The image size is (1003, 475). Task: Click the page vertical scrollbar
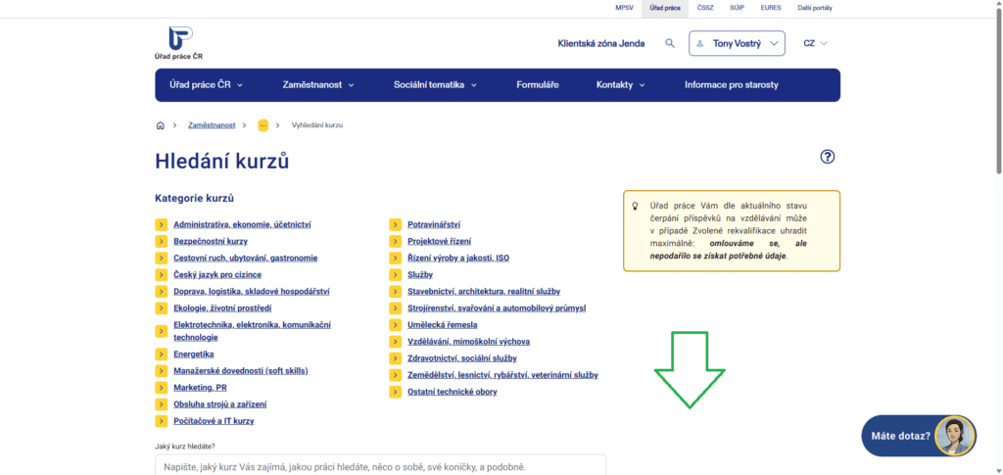pyautogui.click(x=998, y=89)
